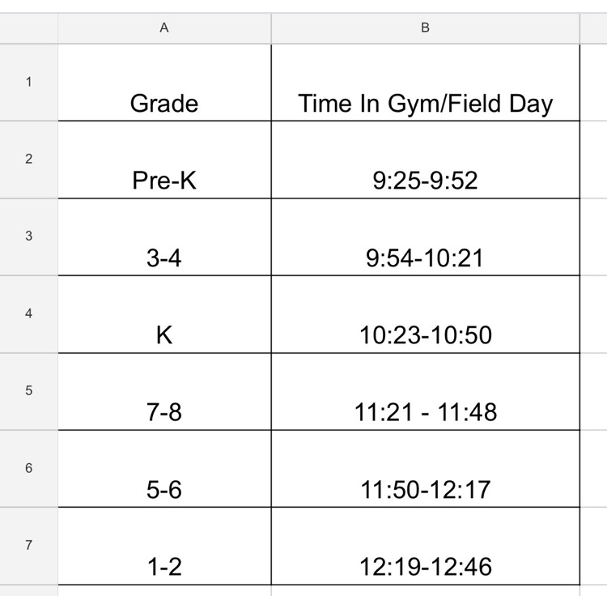Select row 7 header
607x596 pixels.
(x=28, y=546)
